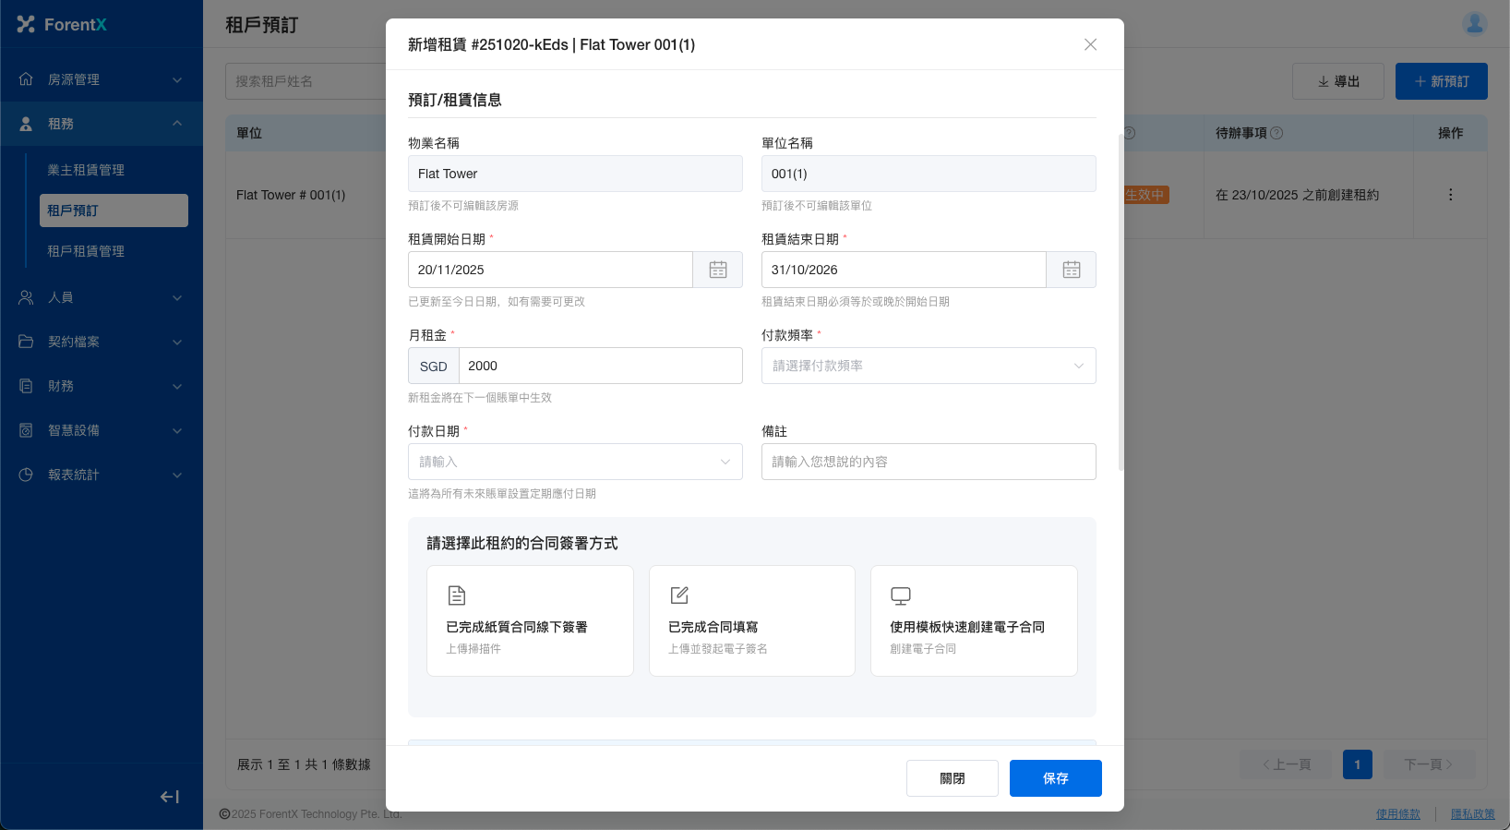The height and width of the screenshot is (830, 1510).
Task: Expand 房源管理 in the sidebar
Action: (102, 79)
